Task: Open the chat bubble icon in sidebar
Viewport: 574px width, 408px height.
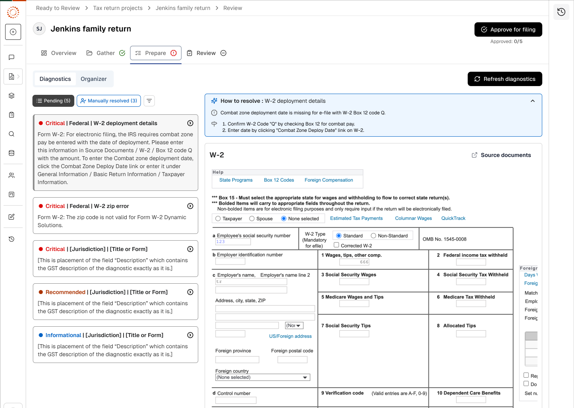Action: coord(12,57)
